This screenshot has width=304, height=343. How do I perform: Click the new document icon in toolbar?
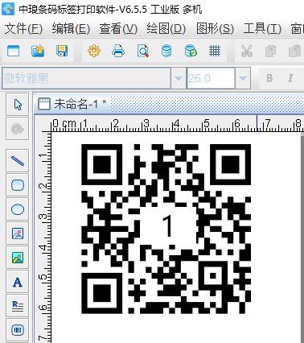tap(14, 51)
